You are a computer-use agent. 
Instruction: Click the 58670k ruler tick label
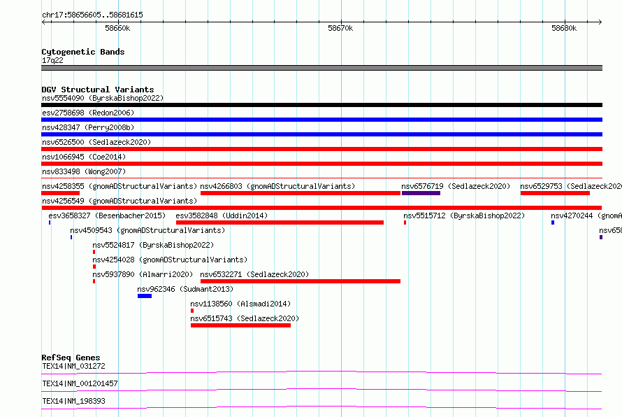pos(340,28)
